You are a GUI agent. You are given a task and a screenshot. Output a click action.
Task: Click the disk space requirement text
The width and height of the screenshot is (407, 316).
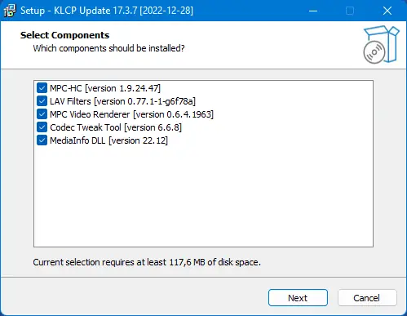pyautogui.click(x=147, y=262)
